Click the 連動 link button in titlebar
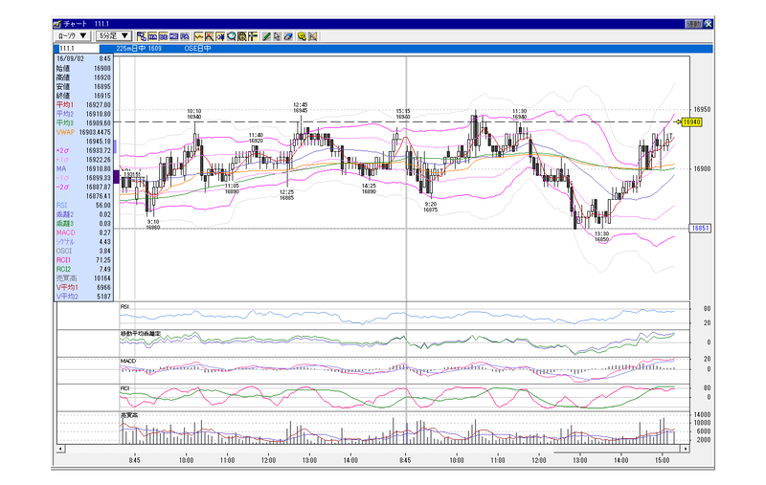The width and height of the screenshot is (766, 485). tap(693, 23)
